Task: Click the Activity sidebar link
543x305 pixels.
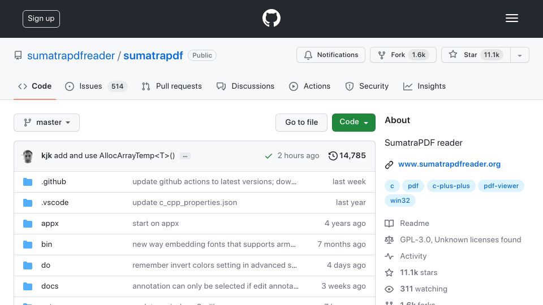Action: [413, 256]
